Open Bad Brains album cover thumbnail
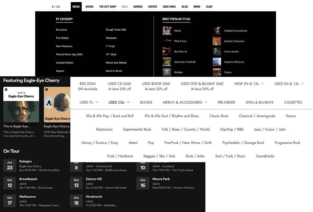Image resolution: width=313 pixels, height=212 pixels. pos(167,51)
